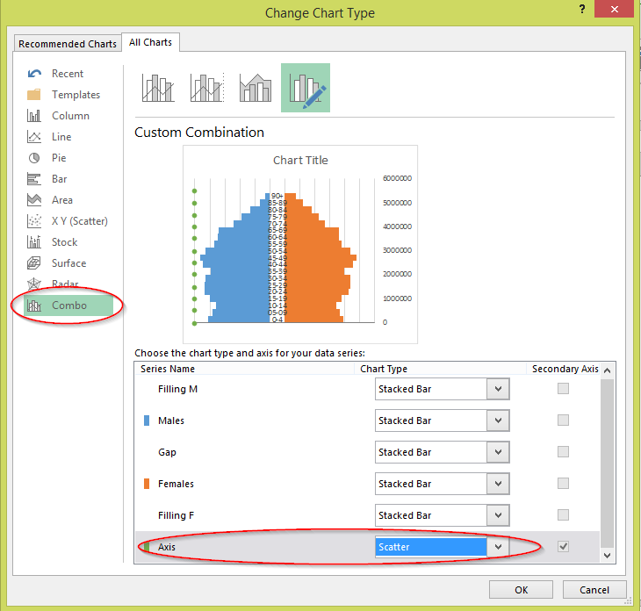Click the series list scroll up arrow
The width and height of the screenshot is (641, 611).
607,370
